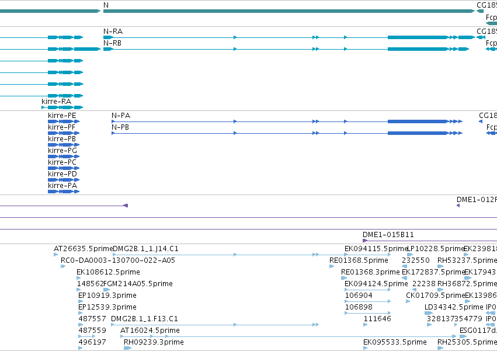Click the large exon block of N-RB transcript
This screenshot has width=497, height=351.
[x=418, y=49]
